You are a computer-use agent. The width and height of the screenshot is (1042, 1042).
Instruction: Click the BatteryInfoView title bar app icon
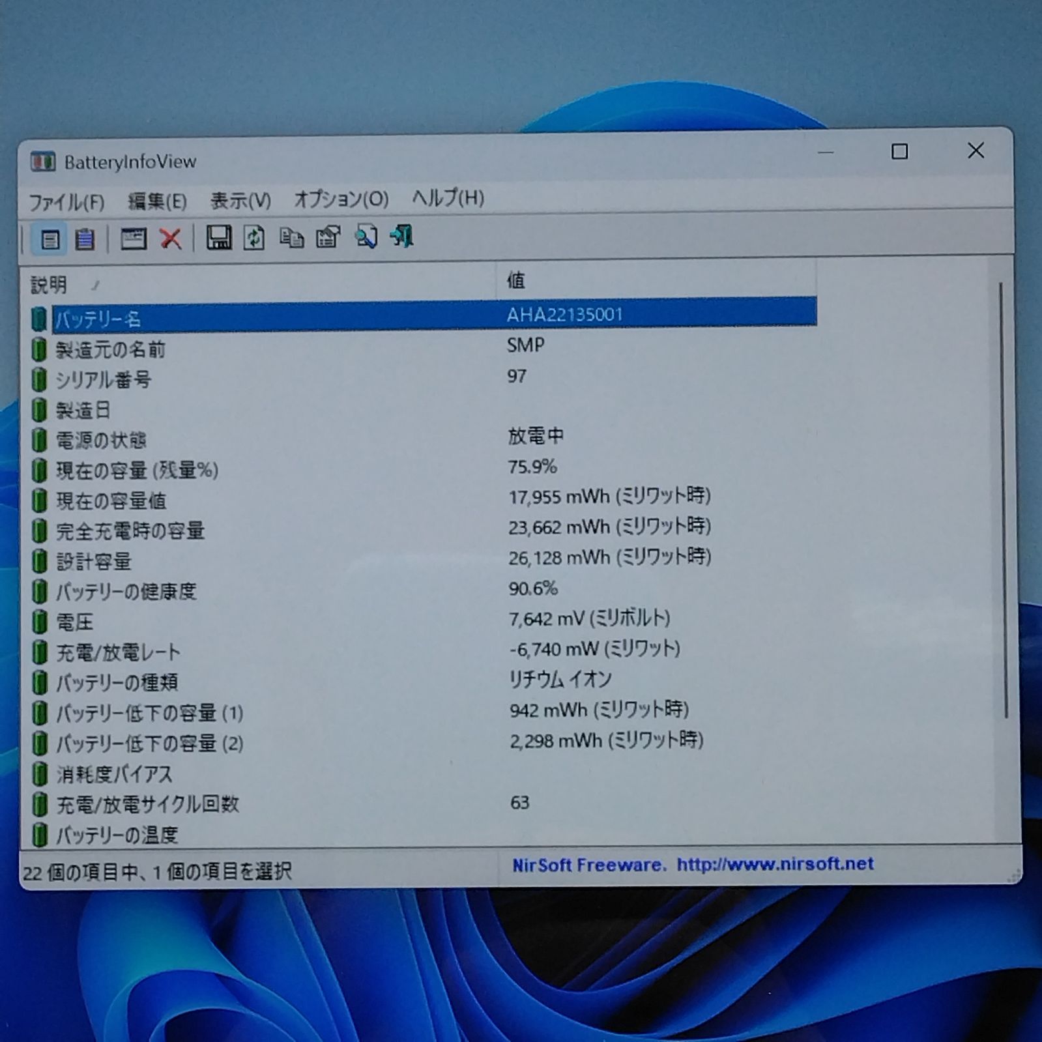[43, 162]
